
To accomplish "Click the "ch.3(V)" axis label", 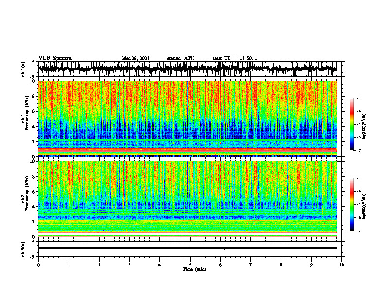I will click(x=23, y=249).
